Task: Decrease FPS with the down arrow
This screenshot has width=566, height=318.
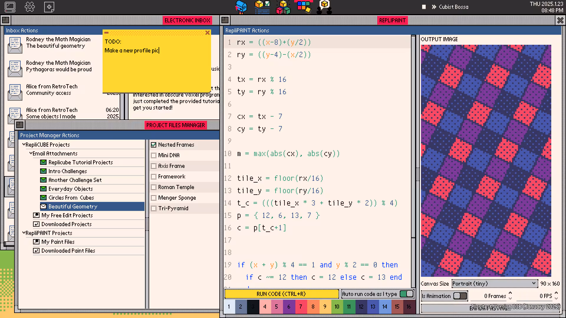Action: (x=556, y=298)
